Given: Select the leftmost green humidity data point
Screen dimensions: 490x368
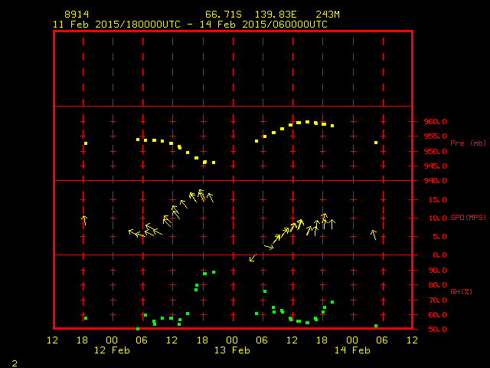Looking at the screenshot, I should [x=86, y=318].
